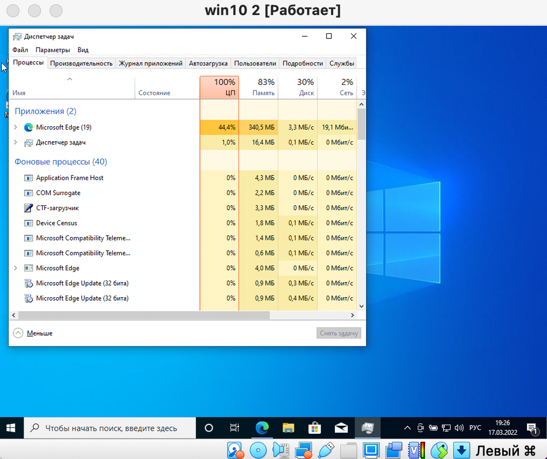Switch to the Автозагрузка tab
Screen dimensions: 547x459
[x=208, y=63]
